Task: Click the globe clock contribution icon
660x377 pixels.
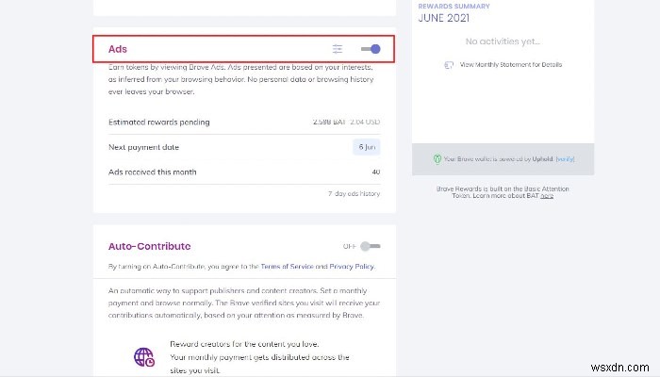Action: [x=144, y=357]
